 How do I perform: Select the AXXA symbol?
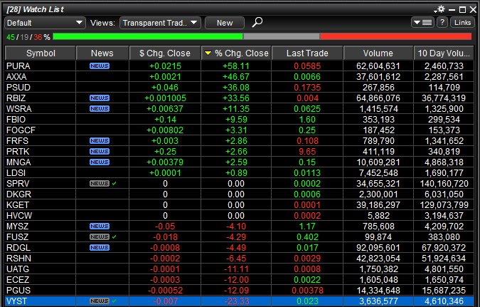(16, 77)
